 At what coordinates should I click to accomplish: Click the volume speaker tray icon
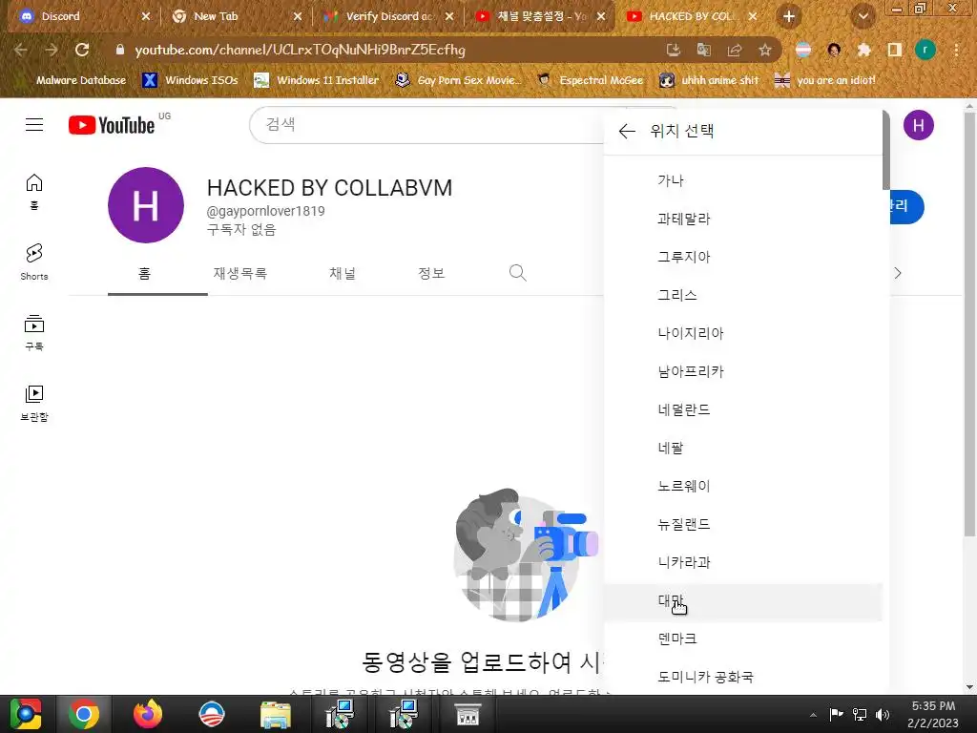[883, 714]
